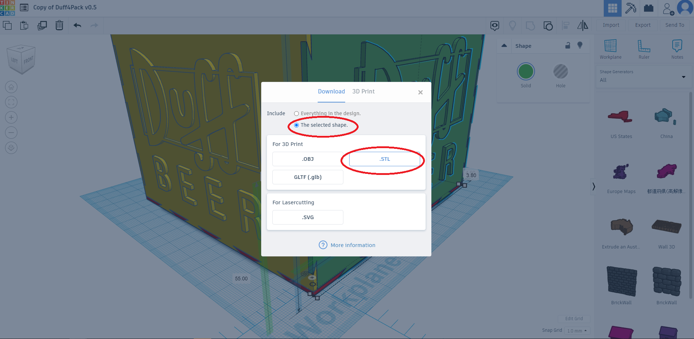Screen dimensions: 694x339
Task: Click the Zoom in button
Action: pos(11,117)
